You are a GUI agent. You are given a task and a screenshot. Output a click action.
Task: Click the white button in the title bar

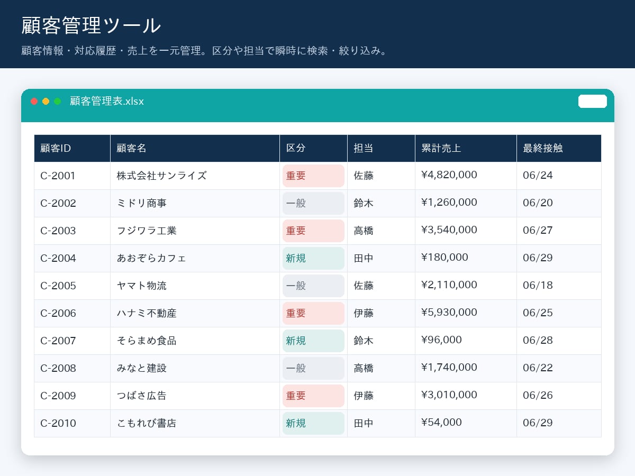(x=593, y=102)
